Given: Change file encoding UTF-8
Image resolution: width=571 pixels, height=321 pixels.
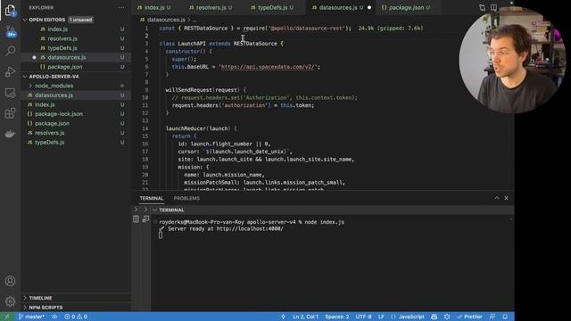Looking at the screenshot, I should click(363, 317).
